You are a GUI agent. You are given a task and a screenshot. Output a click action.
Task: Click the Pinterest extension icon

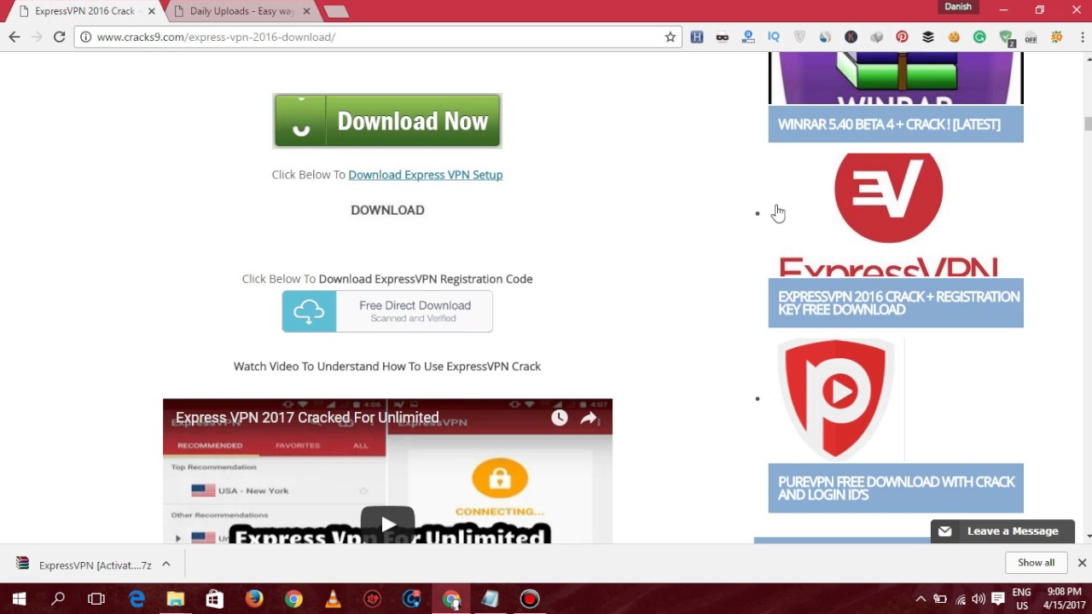(902, 37)
